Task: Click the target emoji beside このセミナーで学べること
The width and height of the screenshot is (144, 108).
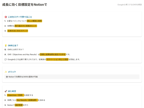Action: 6,17
